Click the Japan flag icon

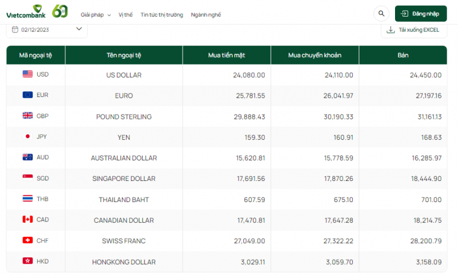(27, 136)
